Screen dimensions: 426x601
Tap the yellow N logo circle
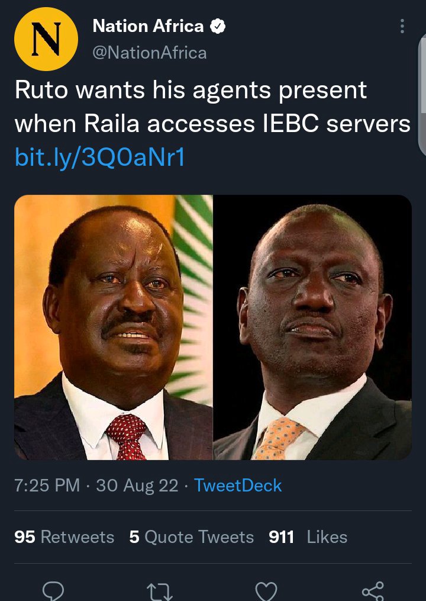coord(46,39)
